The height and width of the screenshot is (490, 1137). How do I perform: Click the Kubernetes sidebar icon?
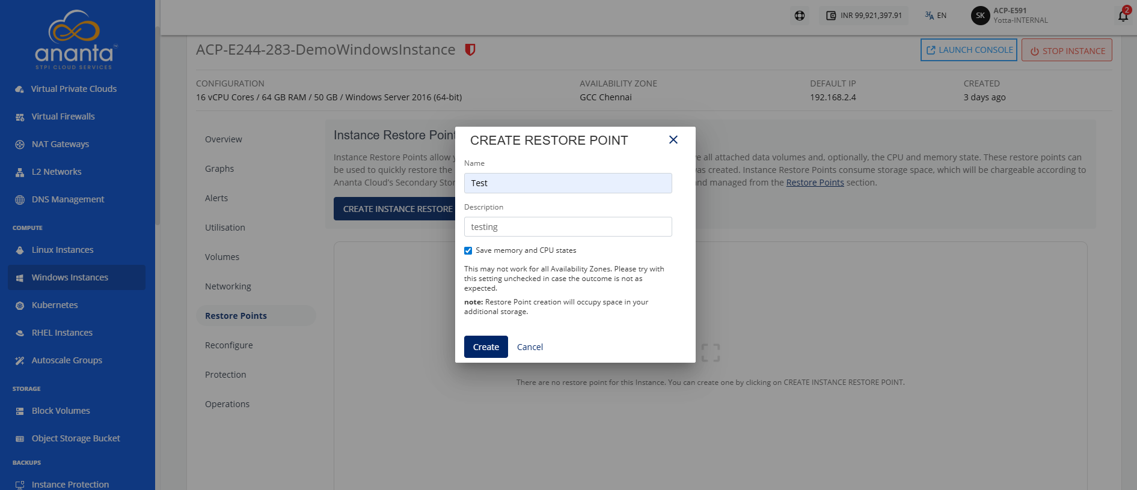[20, 305]
